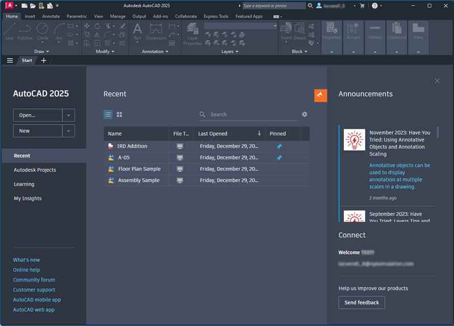The width and height of the screenshot is (454, 326).
Task: Select My Insights in sidebar
Action: point(44,198)
